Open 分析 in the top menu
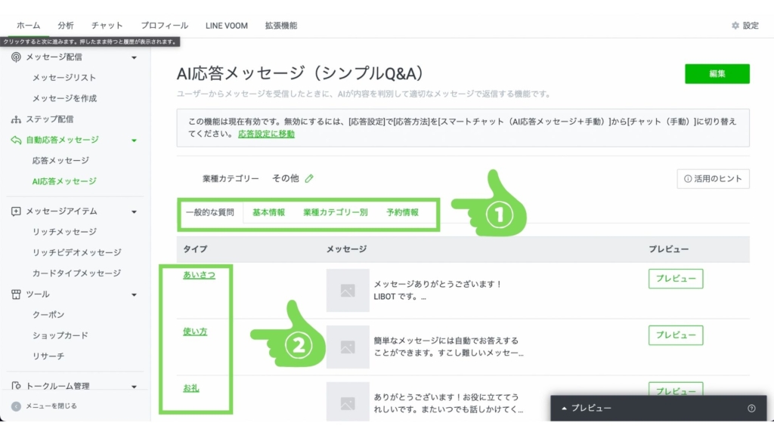Screen dimensions: 774x435 tap(66, 26)
